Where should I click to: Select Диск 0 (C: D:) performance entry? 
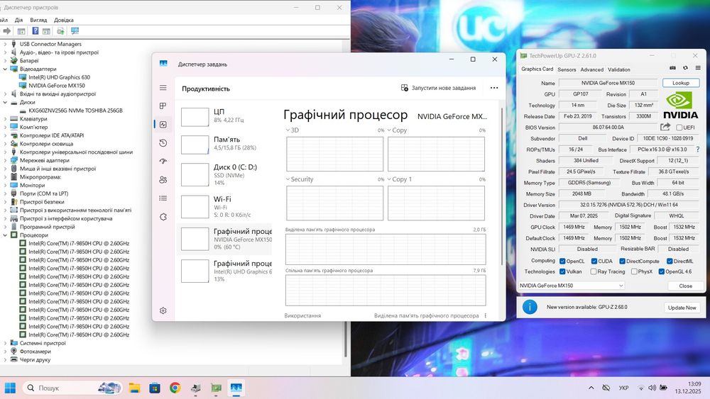click(x=226, y=175)
